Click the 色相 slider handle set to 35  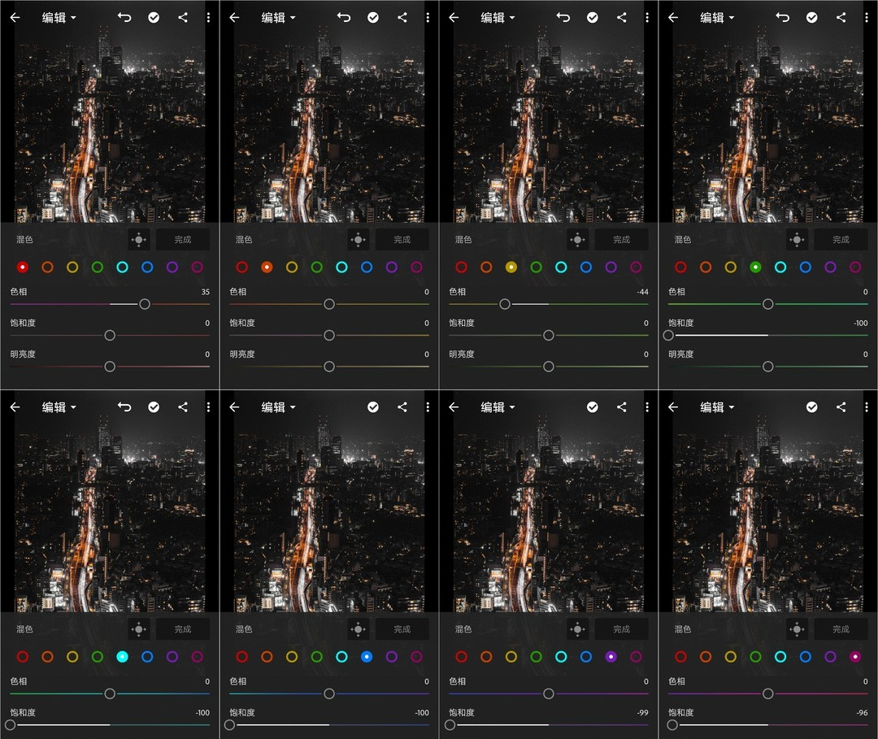point(145,304)
